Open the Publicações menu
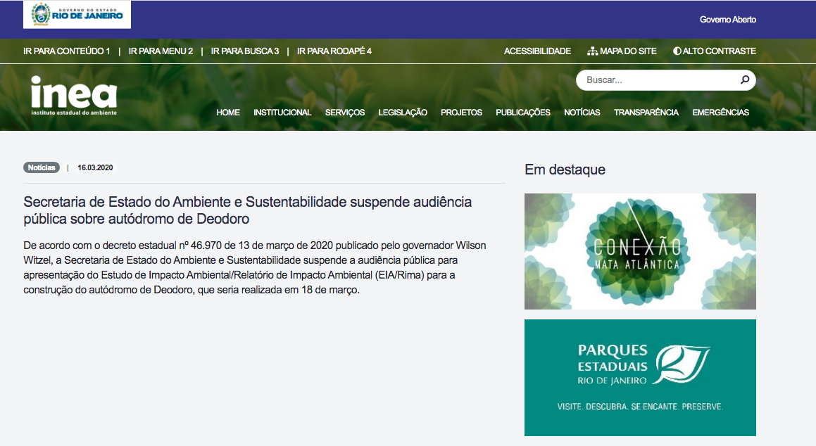 click(523, 113)
